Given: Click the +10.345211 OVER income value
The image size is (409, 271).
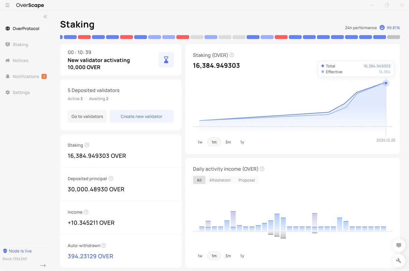Looking at the screenshot, I should (91, 223).
